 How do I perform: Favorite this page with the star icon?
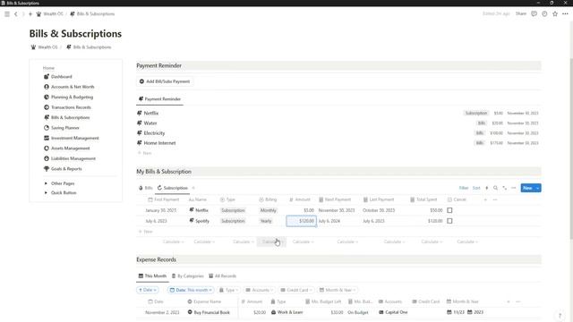coord(555,14)
